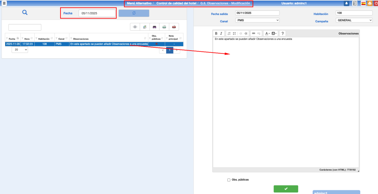
Task: Click the magnifying glass search icon
Action: tap(25, 13)
